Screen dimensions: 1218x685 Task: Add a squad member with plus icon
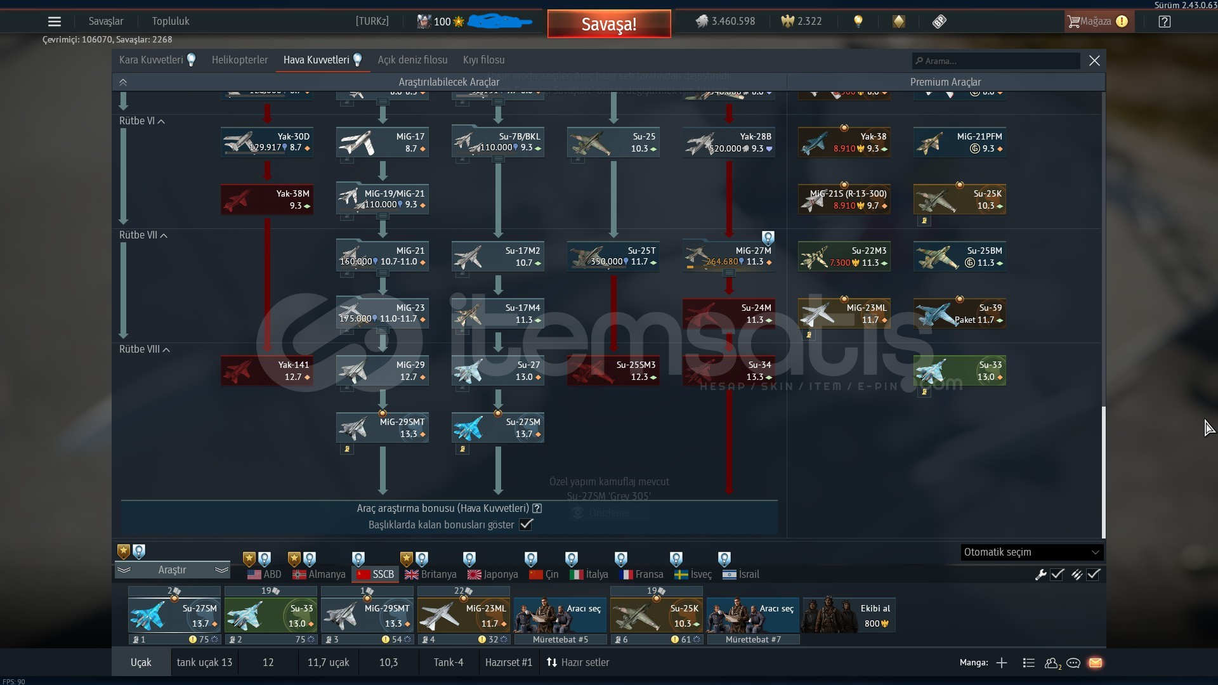1002,663
